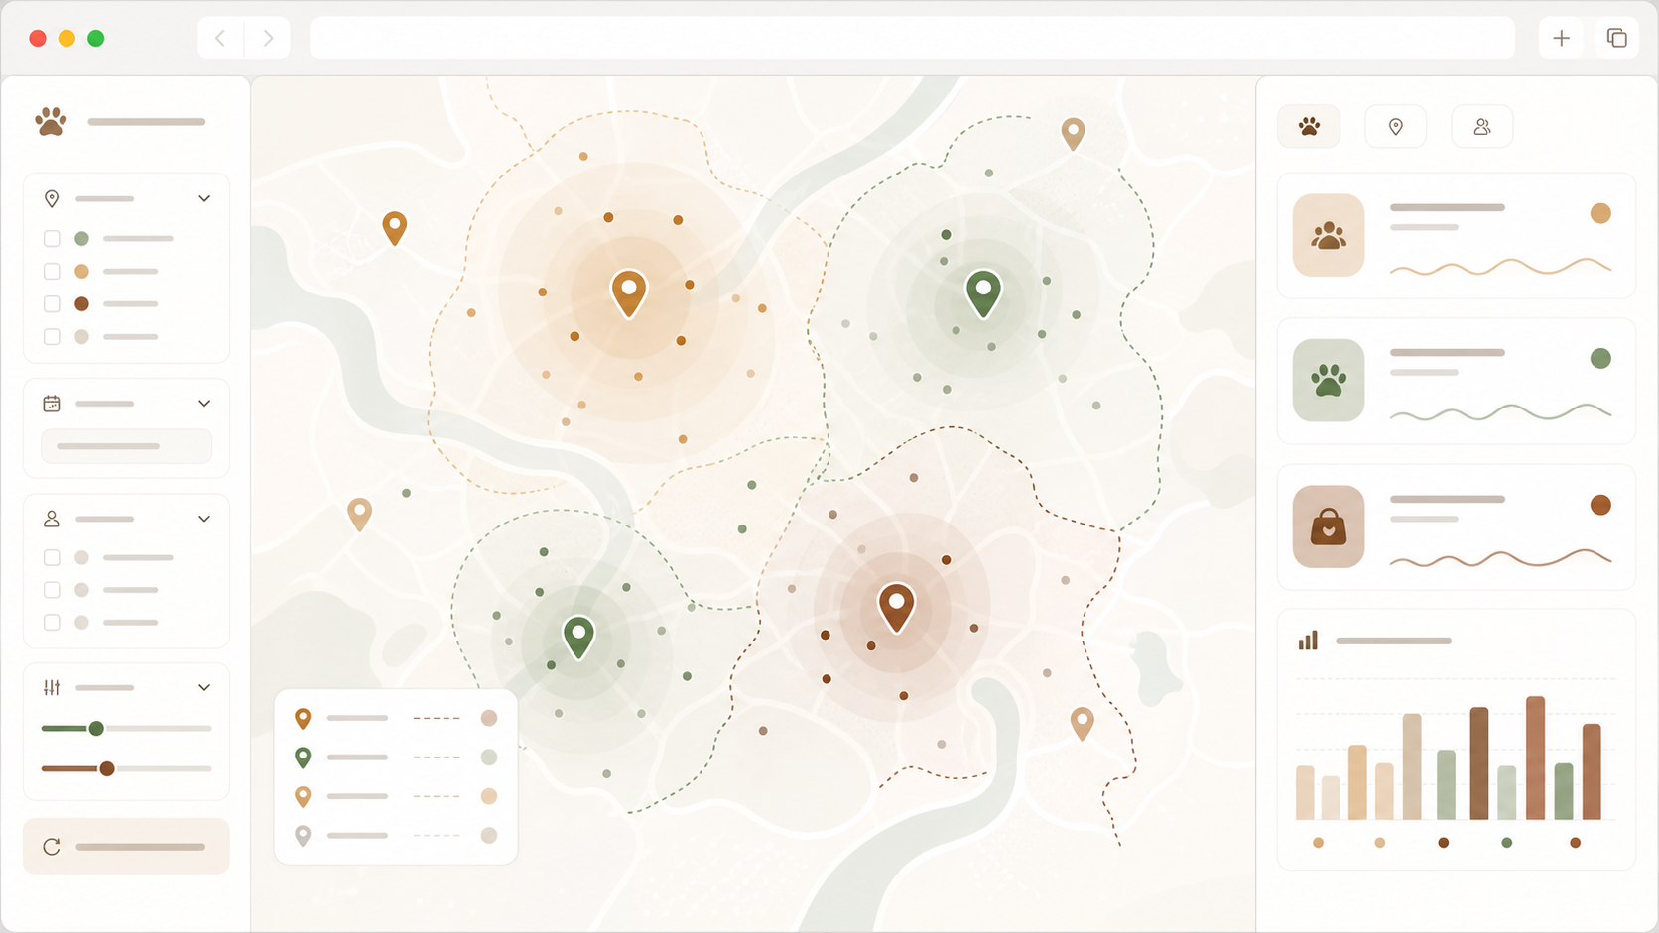
Task: Click the bar chart icon
Action: pos(1308,641)
